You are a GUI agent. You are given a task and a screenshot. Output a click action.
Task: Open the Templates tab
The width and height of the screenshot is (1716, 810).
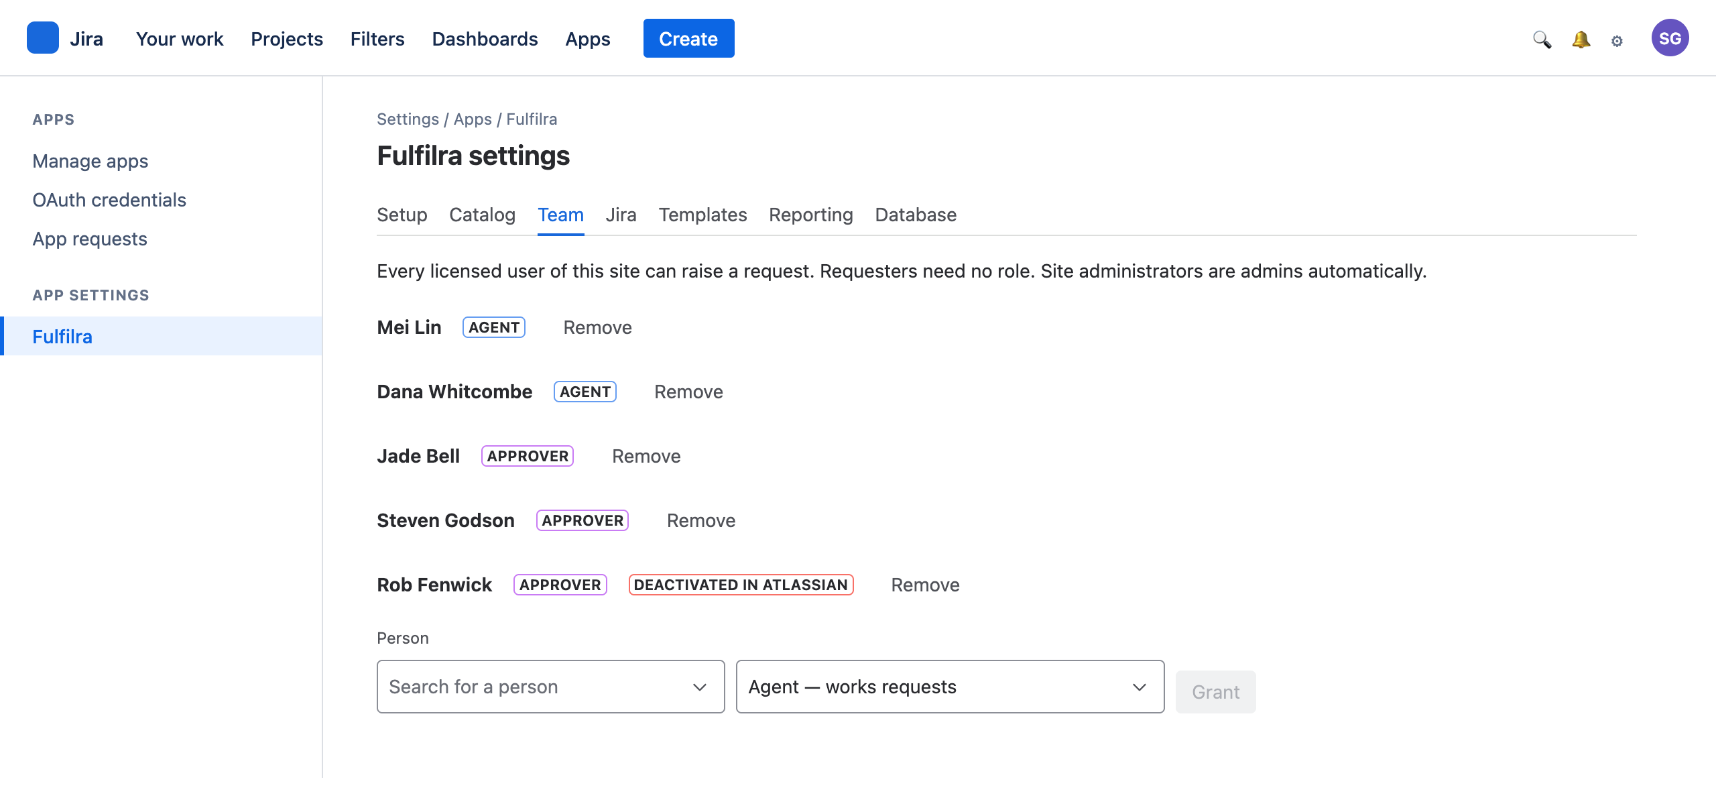point(702,215)
